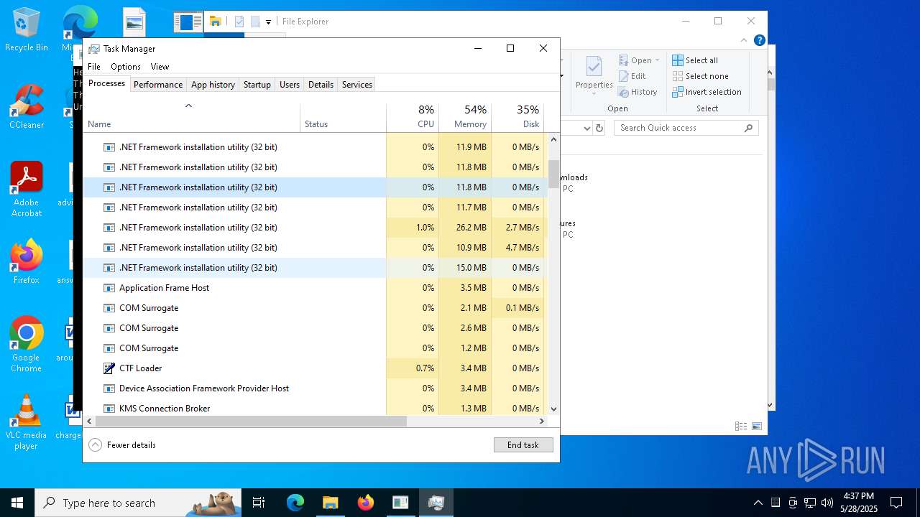Click End task button
Screen dimensions: 920x517
[x=523, y=445]
